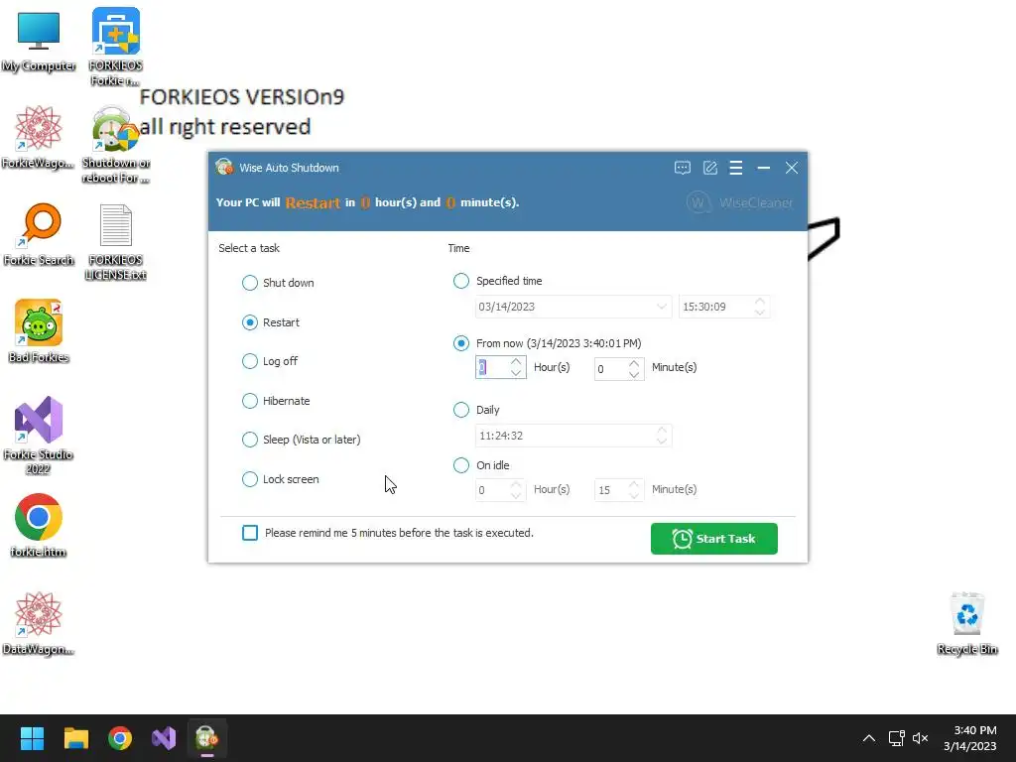Select the Hibernate task option

(276, 401)
